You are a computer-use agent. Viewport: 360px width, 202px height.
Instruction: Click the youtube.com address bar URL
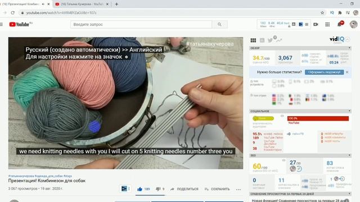point(61,13)
